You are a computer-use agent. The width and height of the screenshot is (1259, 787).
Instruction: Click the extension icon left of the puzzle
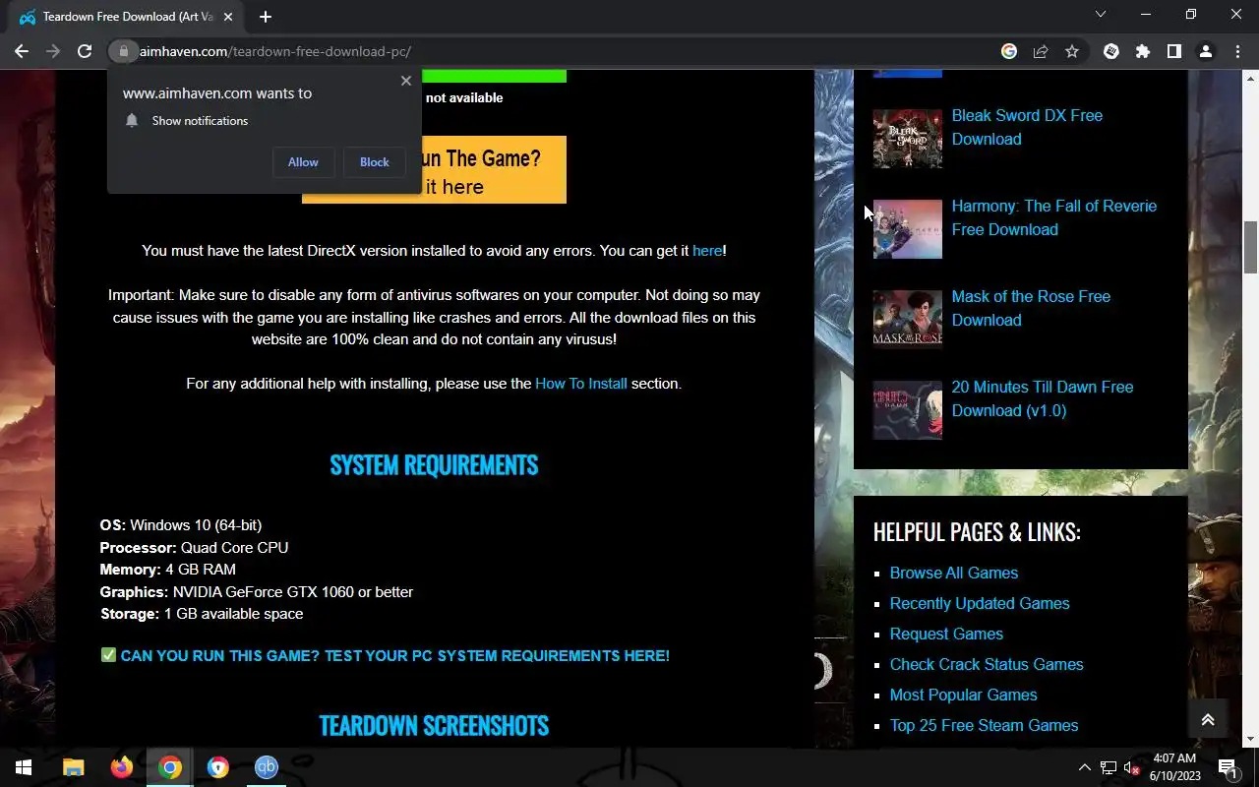(x=1111, y=51)
